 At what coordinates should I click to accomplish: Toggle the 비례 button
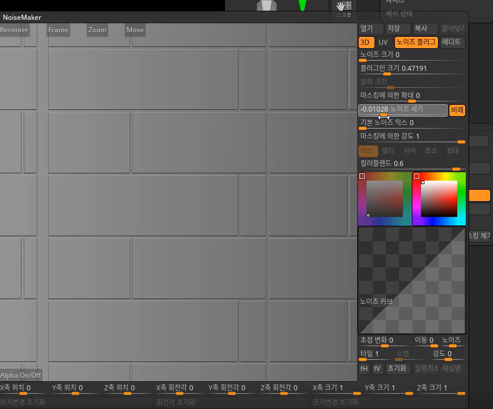[x=457, y=110]
